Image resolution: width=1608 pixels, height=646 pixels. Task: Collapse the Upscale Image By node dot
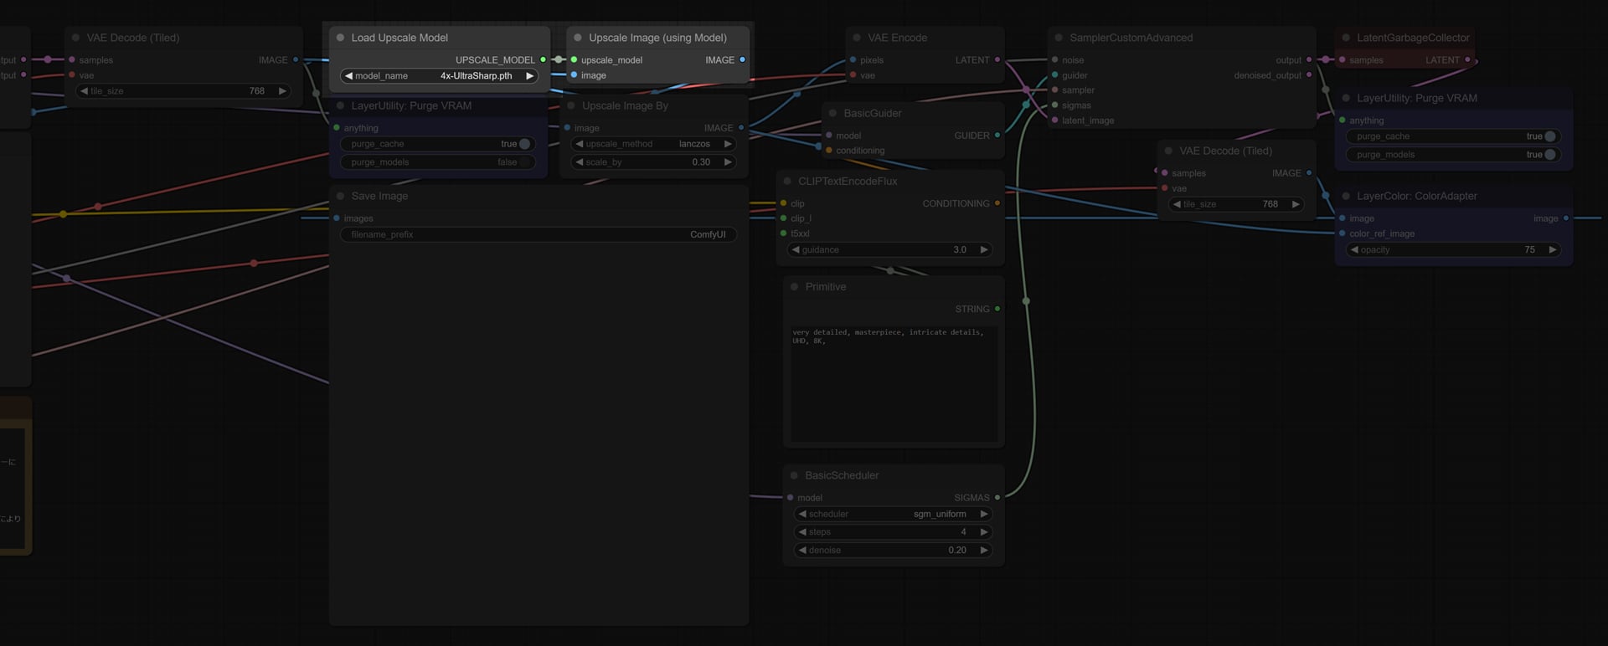coord(571,105)
